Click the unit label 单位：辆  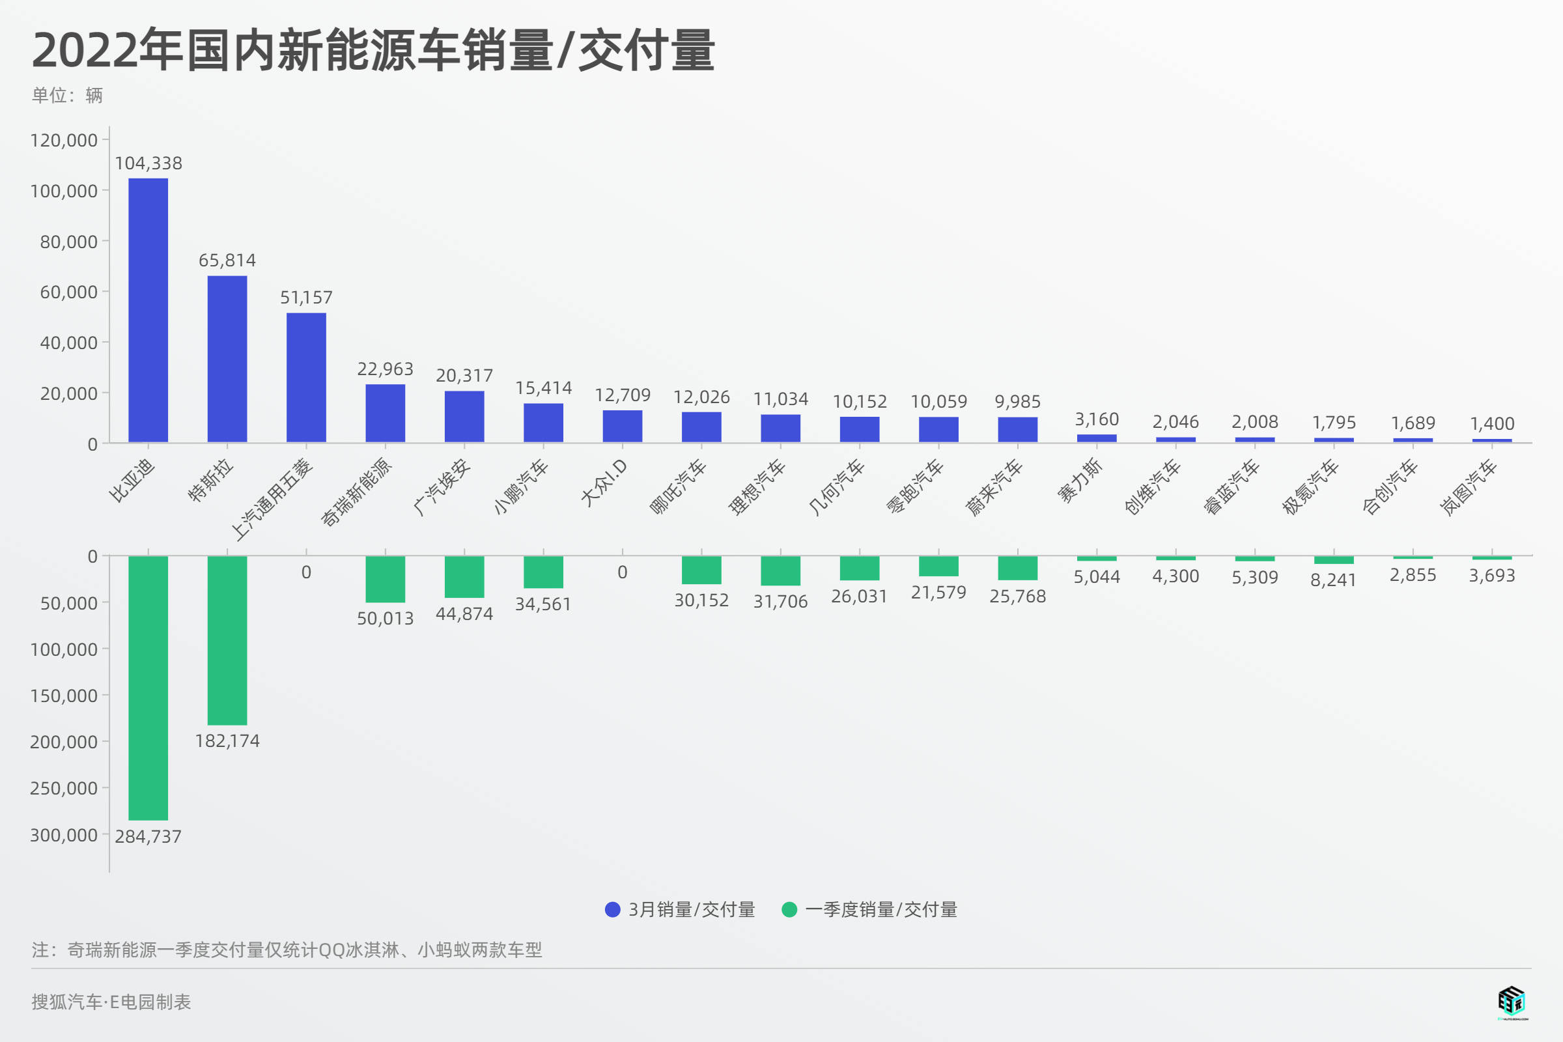coord(67,96)
